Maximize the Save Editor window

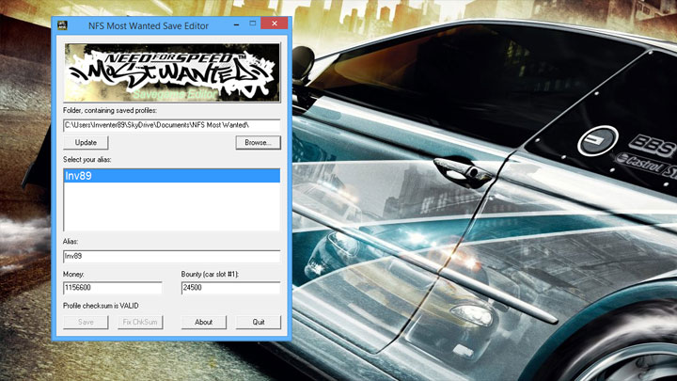(x=249, y=21)
